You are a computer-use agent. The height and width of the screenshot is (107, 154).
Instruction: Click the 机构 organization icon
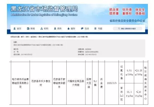coord(42,28)
